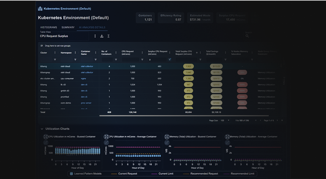326x179 pixels.
Task: Toggle the Learned Pattern Models legend entry
Action: 86,174
